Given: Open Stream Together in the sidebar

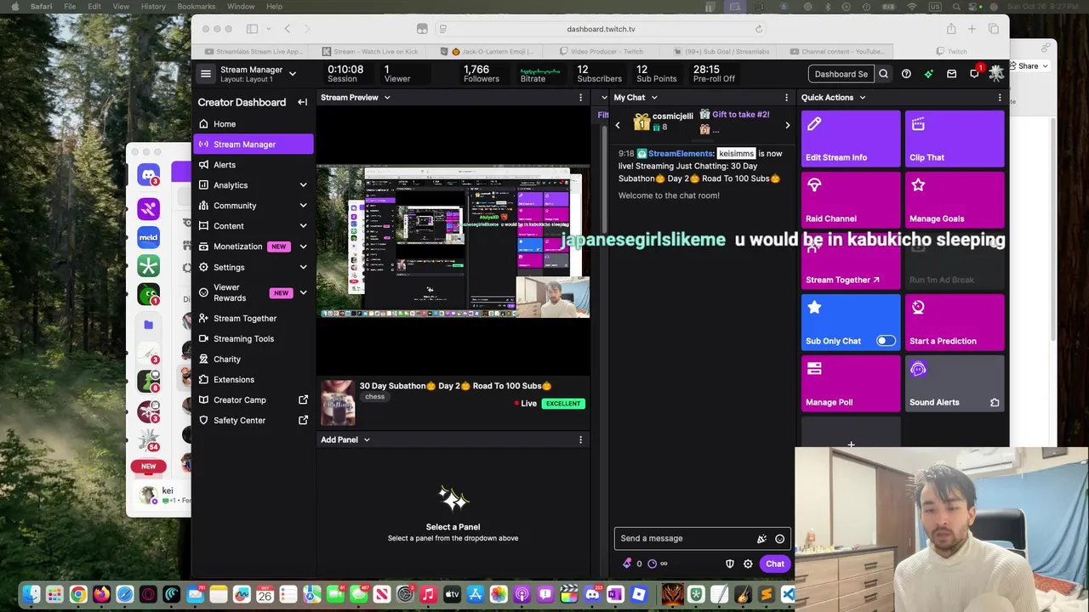Looking at the screenshot, I should pos(254,318).
